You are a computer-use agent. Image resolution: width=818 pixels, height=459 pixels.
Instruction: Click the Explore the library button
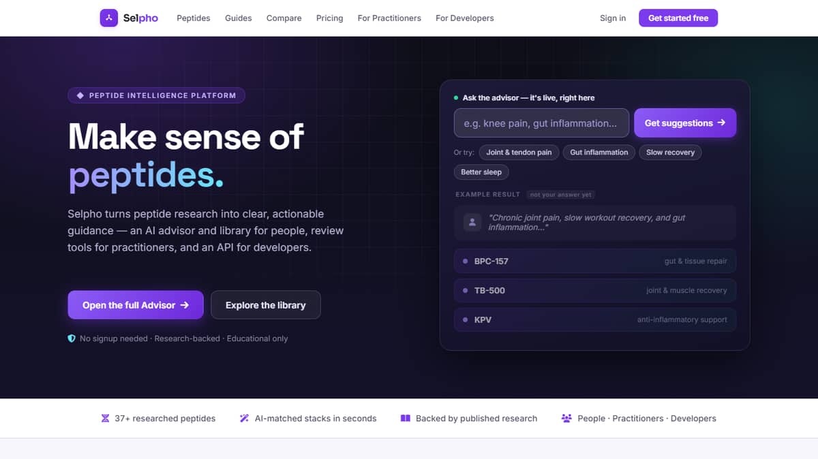tap(266, 305)
